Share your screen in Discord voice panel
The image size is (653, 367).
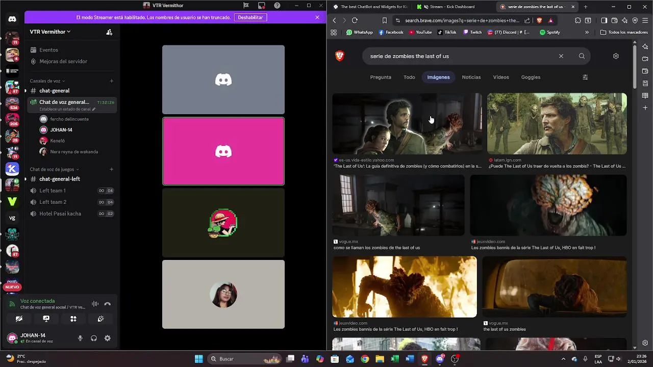click(46, 319)
